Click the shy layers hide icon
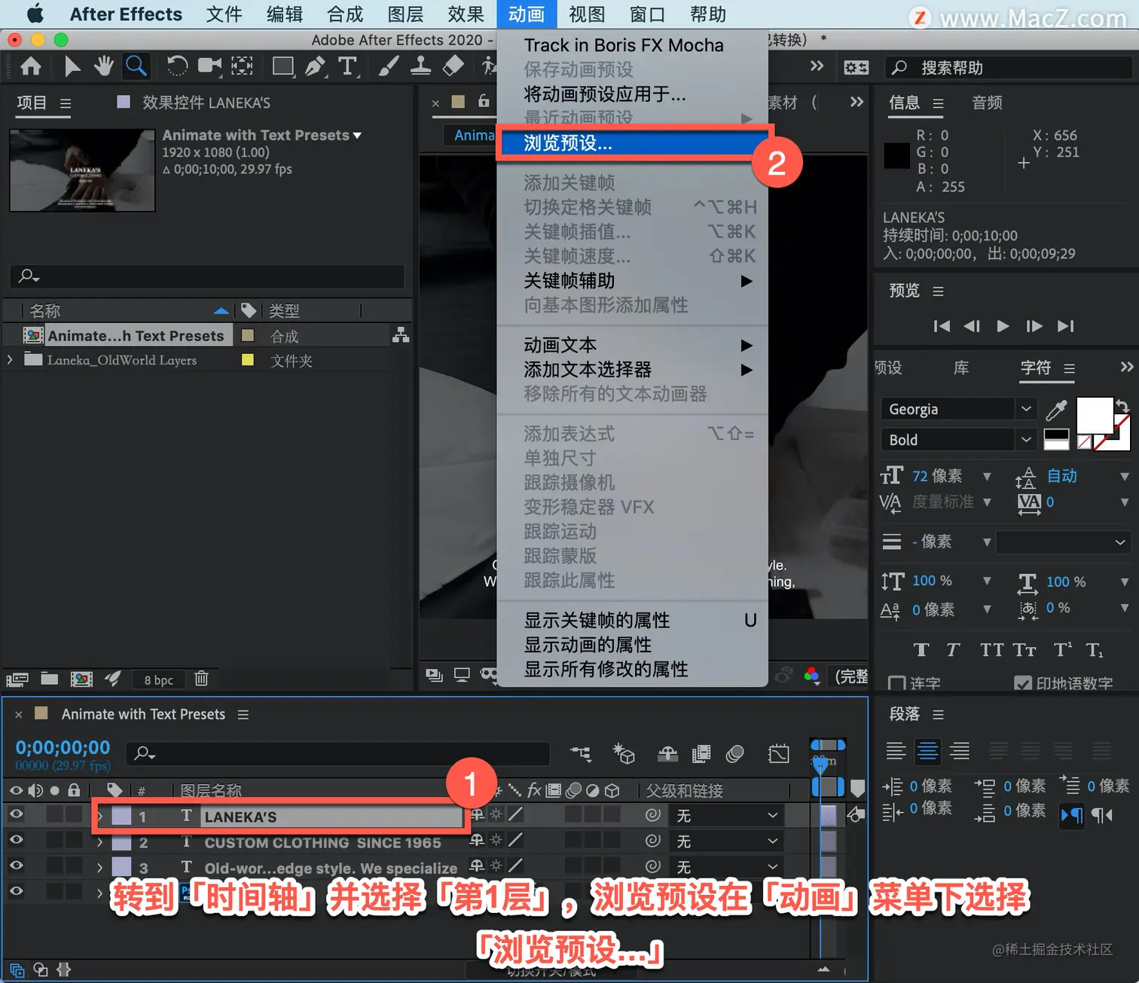This screenshot has height=983, width=1139. point(668,753)
